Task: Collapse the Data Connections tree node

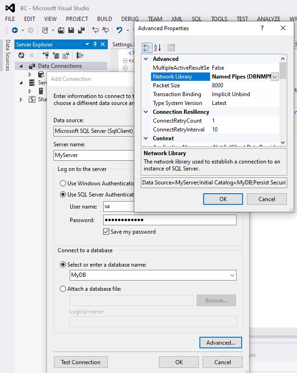Action: point(21,66)
